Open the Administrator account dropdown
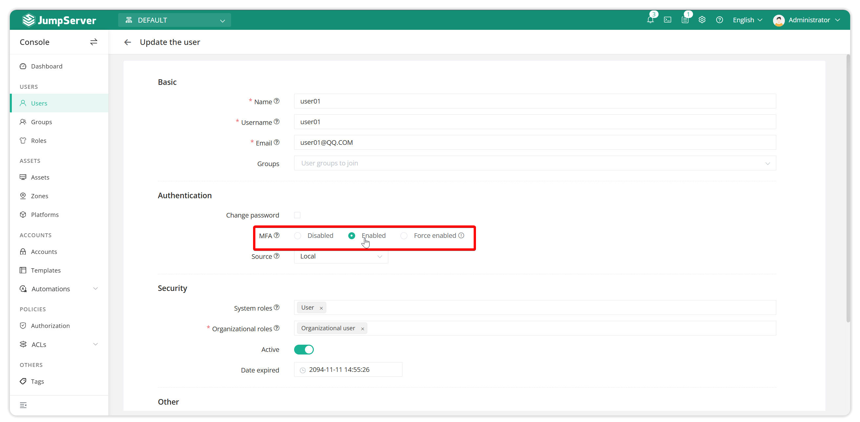Viewport: 860px width, 422px height. coord(806,20)
